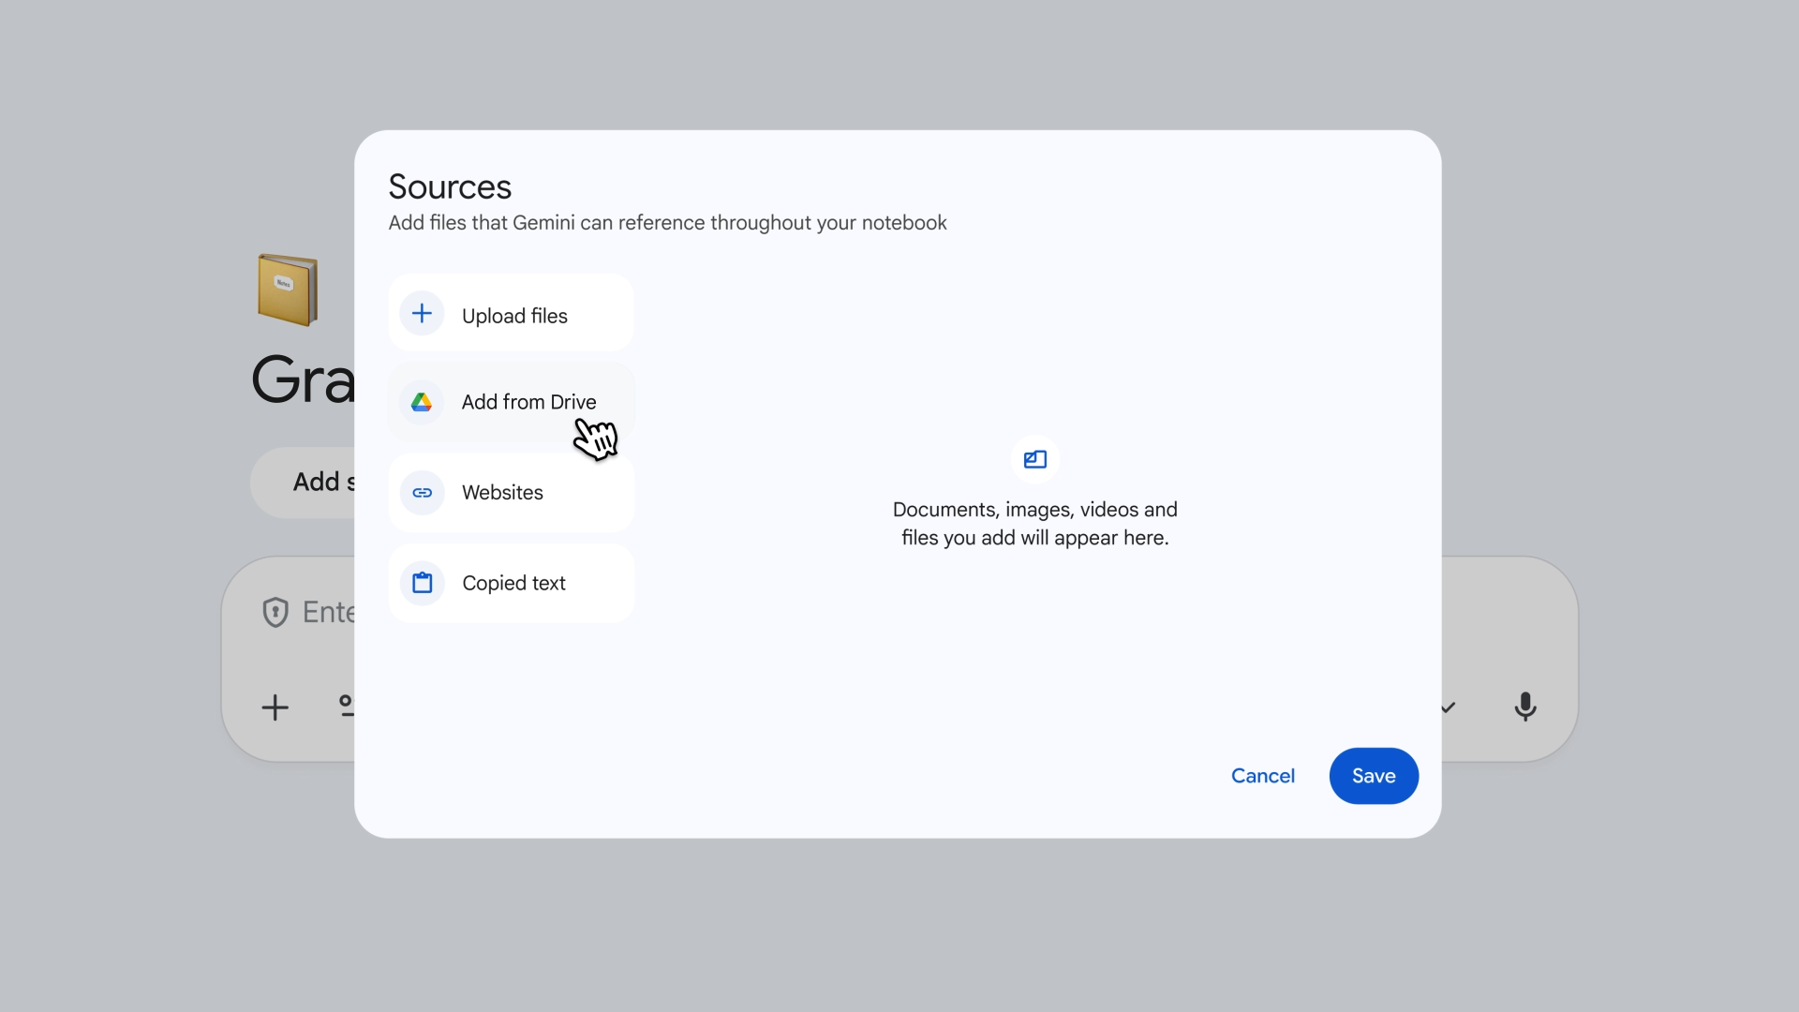Click the shield icon in the prompt box
This screenshot has width=1799, height=1012.
[x=275, y=612]
